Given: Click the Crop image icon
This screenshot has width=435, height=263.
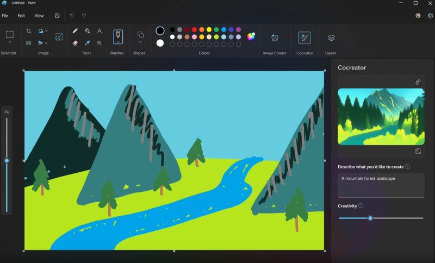Looking at the screenshot, I should 29,31.
